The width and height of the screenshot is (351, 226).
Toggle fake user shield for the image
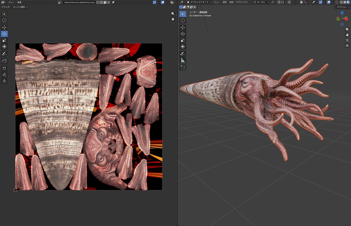98,2
